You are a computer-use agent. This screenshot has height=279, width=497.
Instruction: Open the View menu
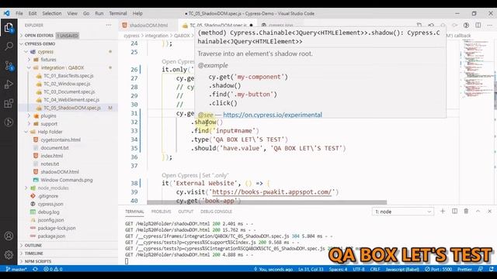click(x=72, y=14)
